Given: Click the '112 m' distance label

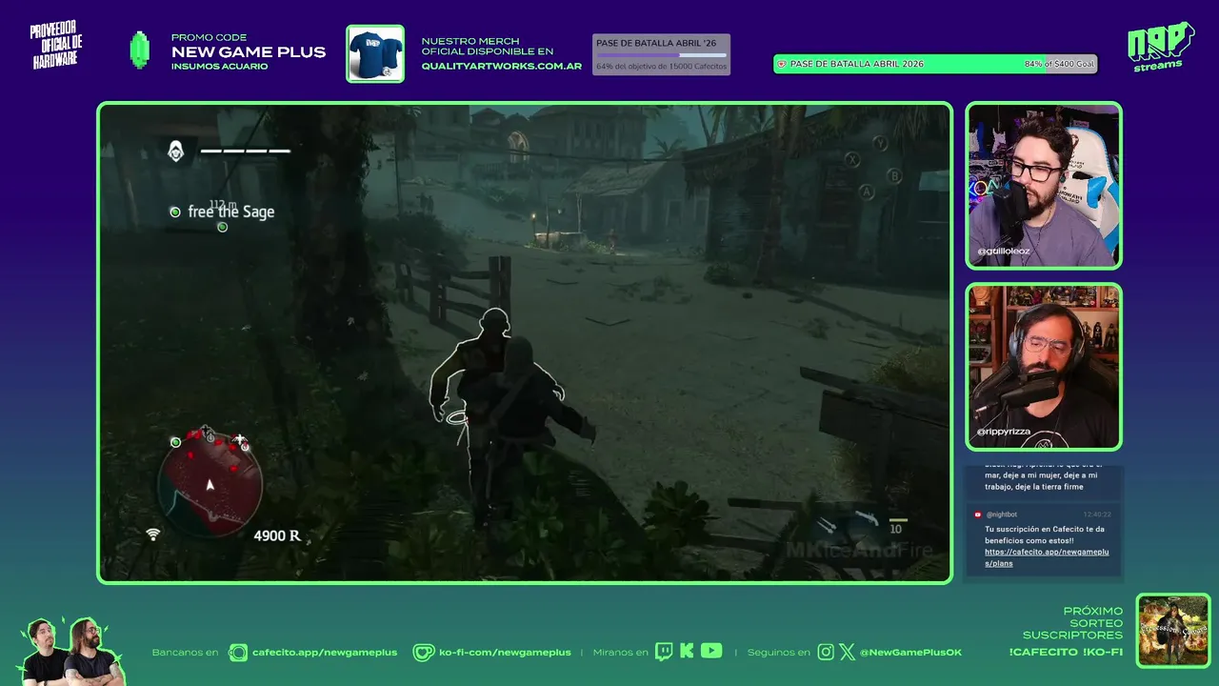Looking at the screenshot, I should point(222,205).
